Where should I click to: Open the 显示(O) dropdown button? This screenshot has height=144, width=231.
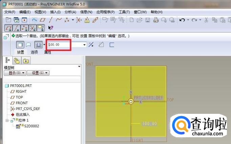click(15, 73)
